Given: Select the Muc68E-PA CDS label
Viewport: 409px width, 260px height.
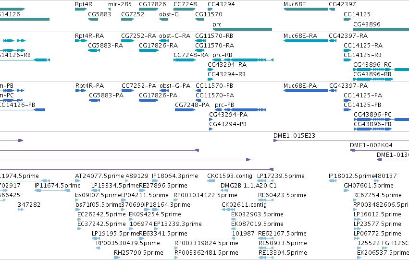Looking at the screenshot, I should point(300,85).
